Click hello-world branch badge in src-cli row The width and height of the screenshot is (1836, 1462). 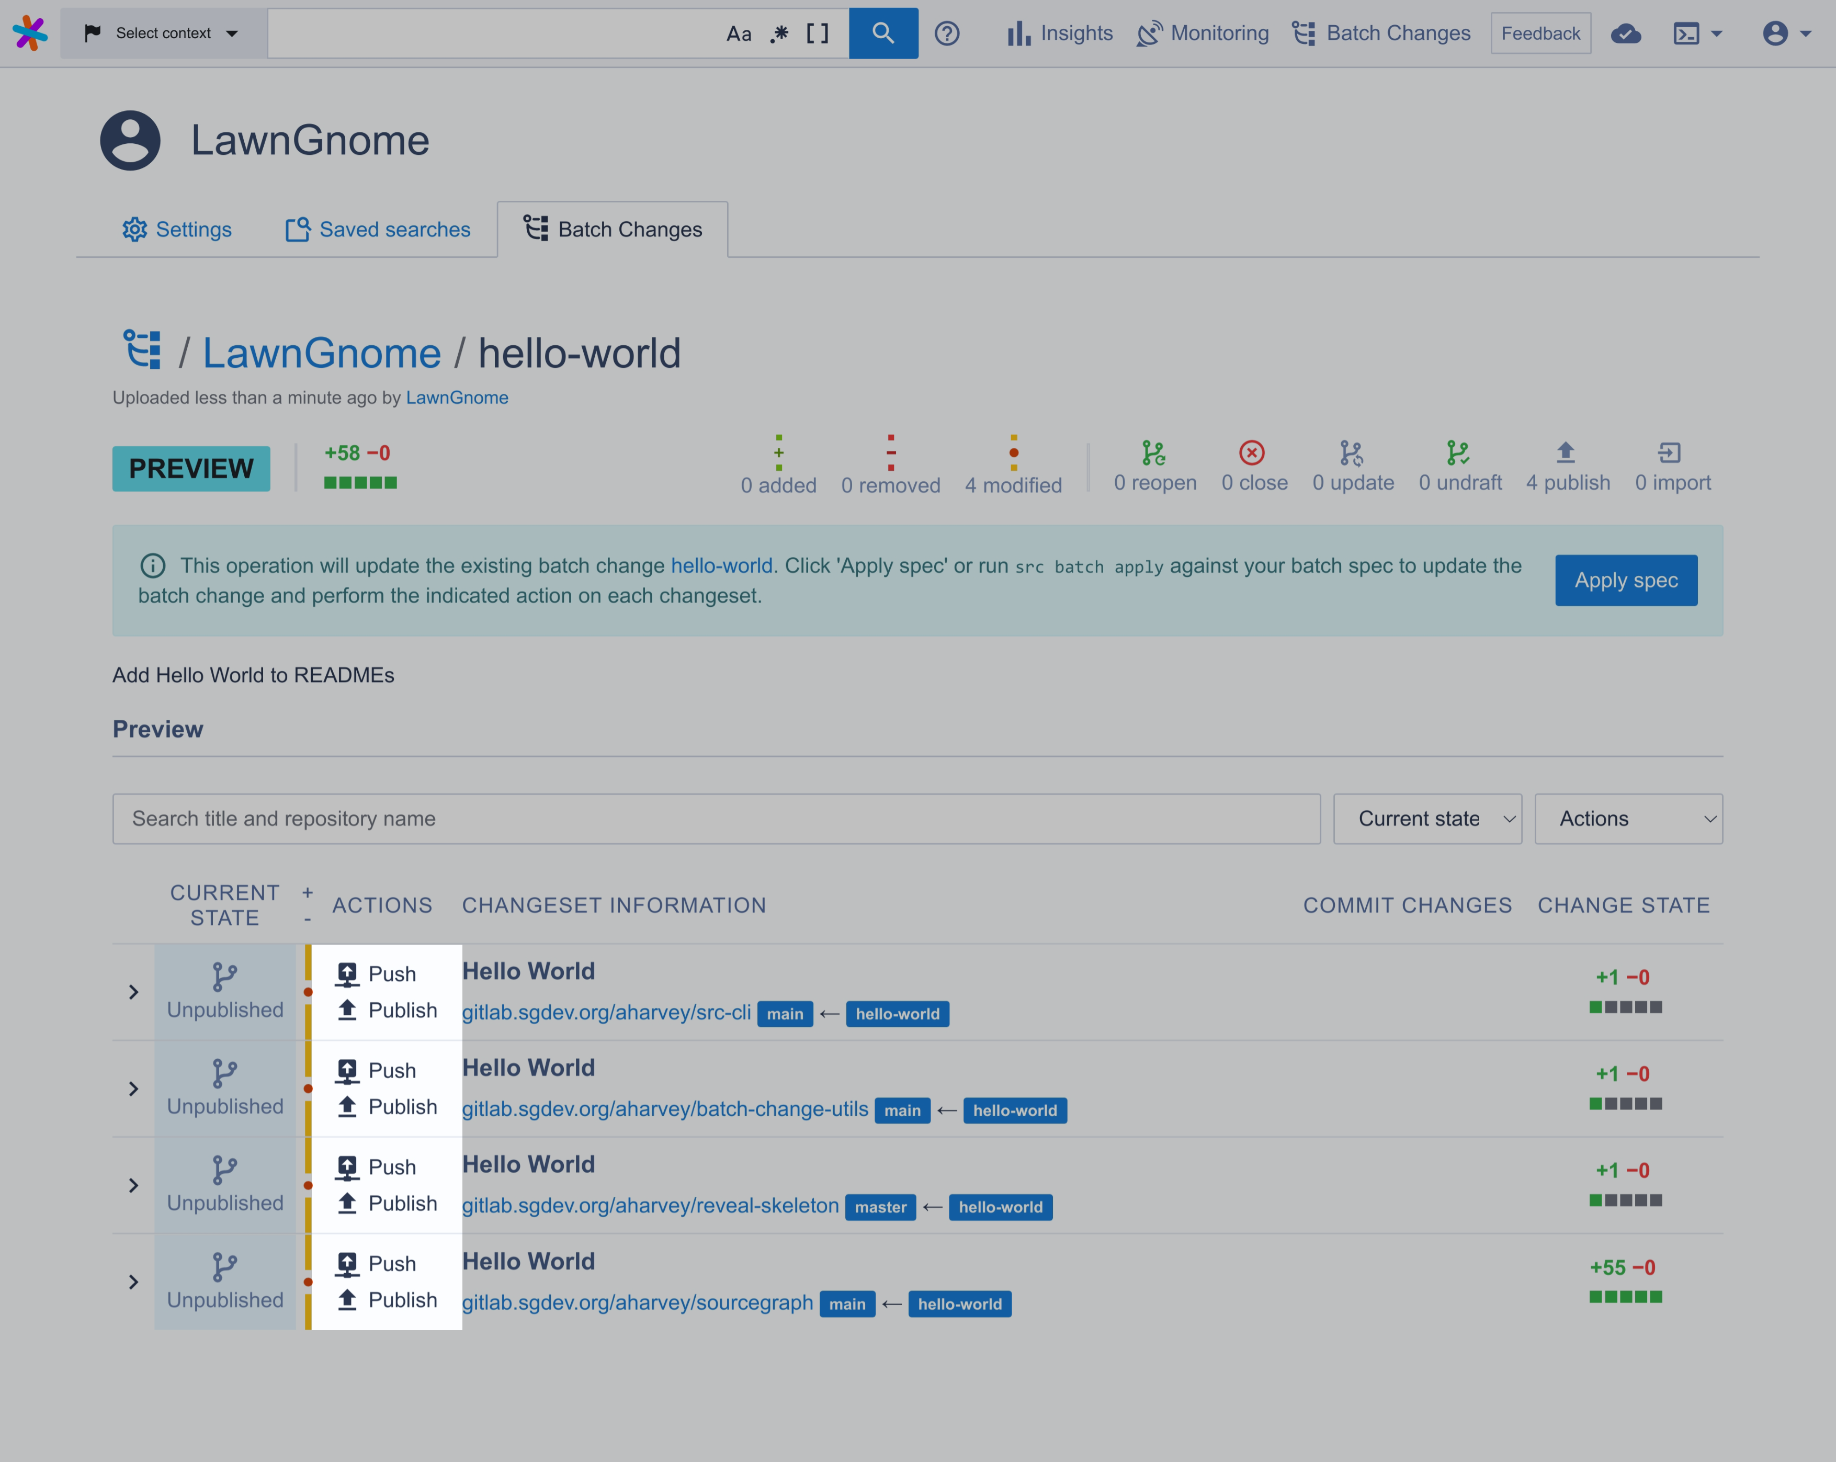[x=898, y=1014]
